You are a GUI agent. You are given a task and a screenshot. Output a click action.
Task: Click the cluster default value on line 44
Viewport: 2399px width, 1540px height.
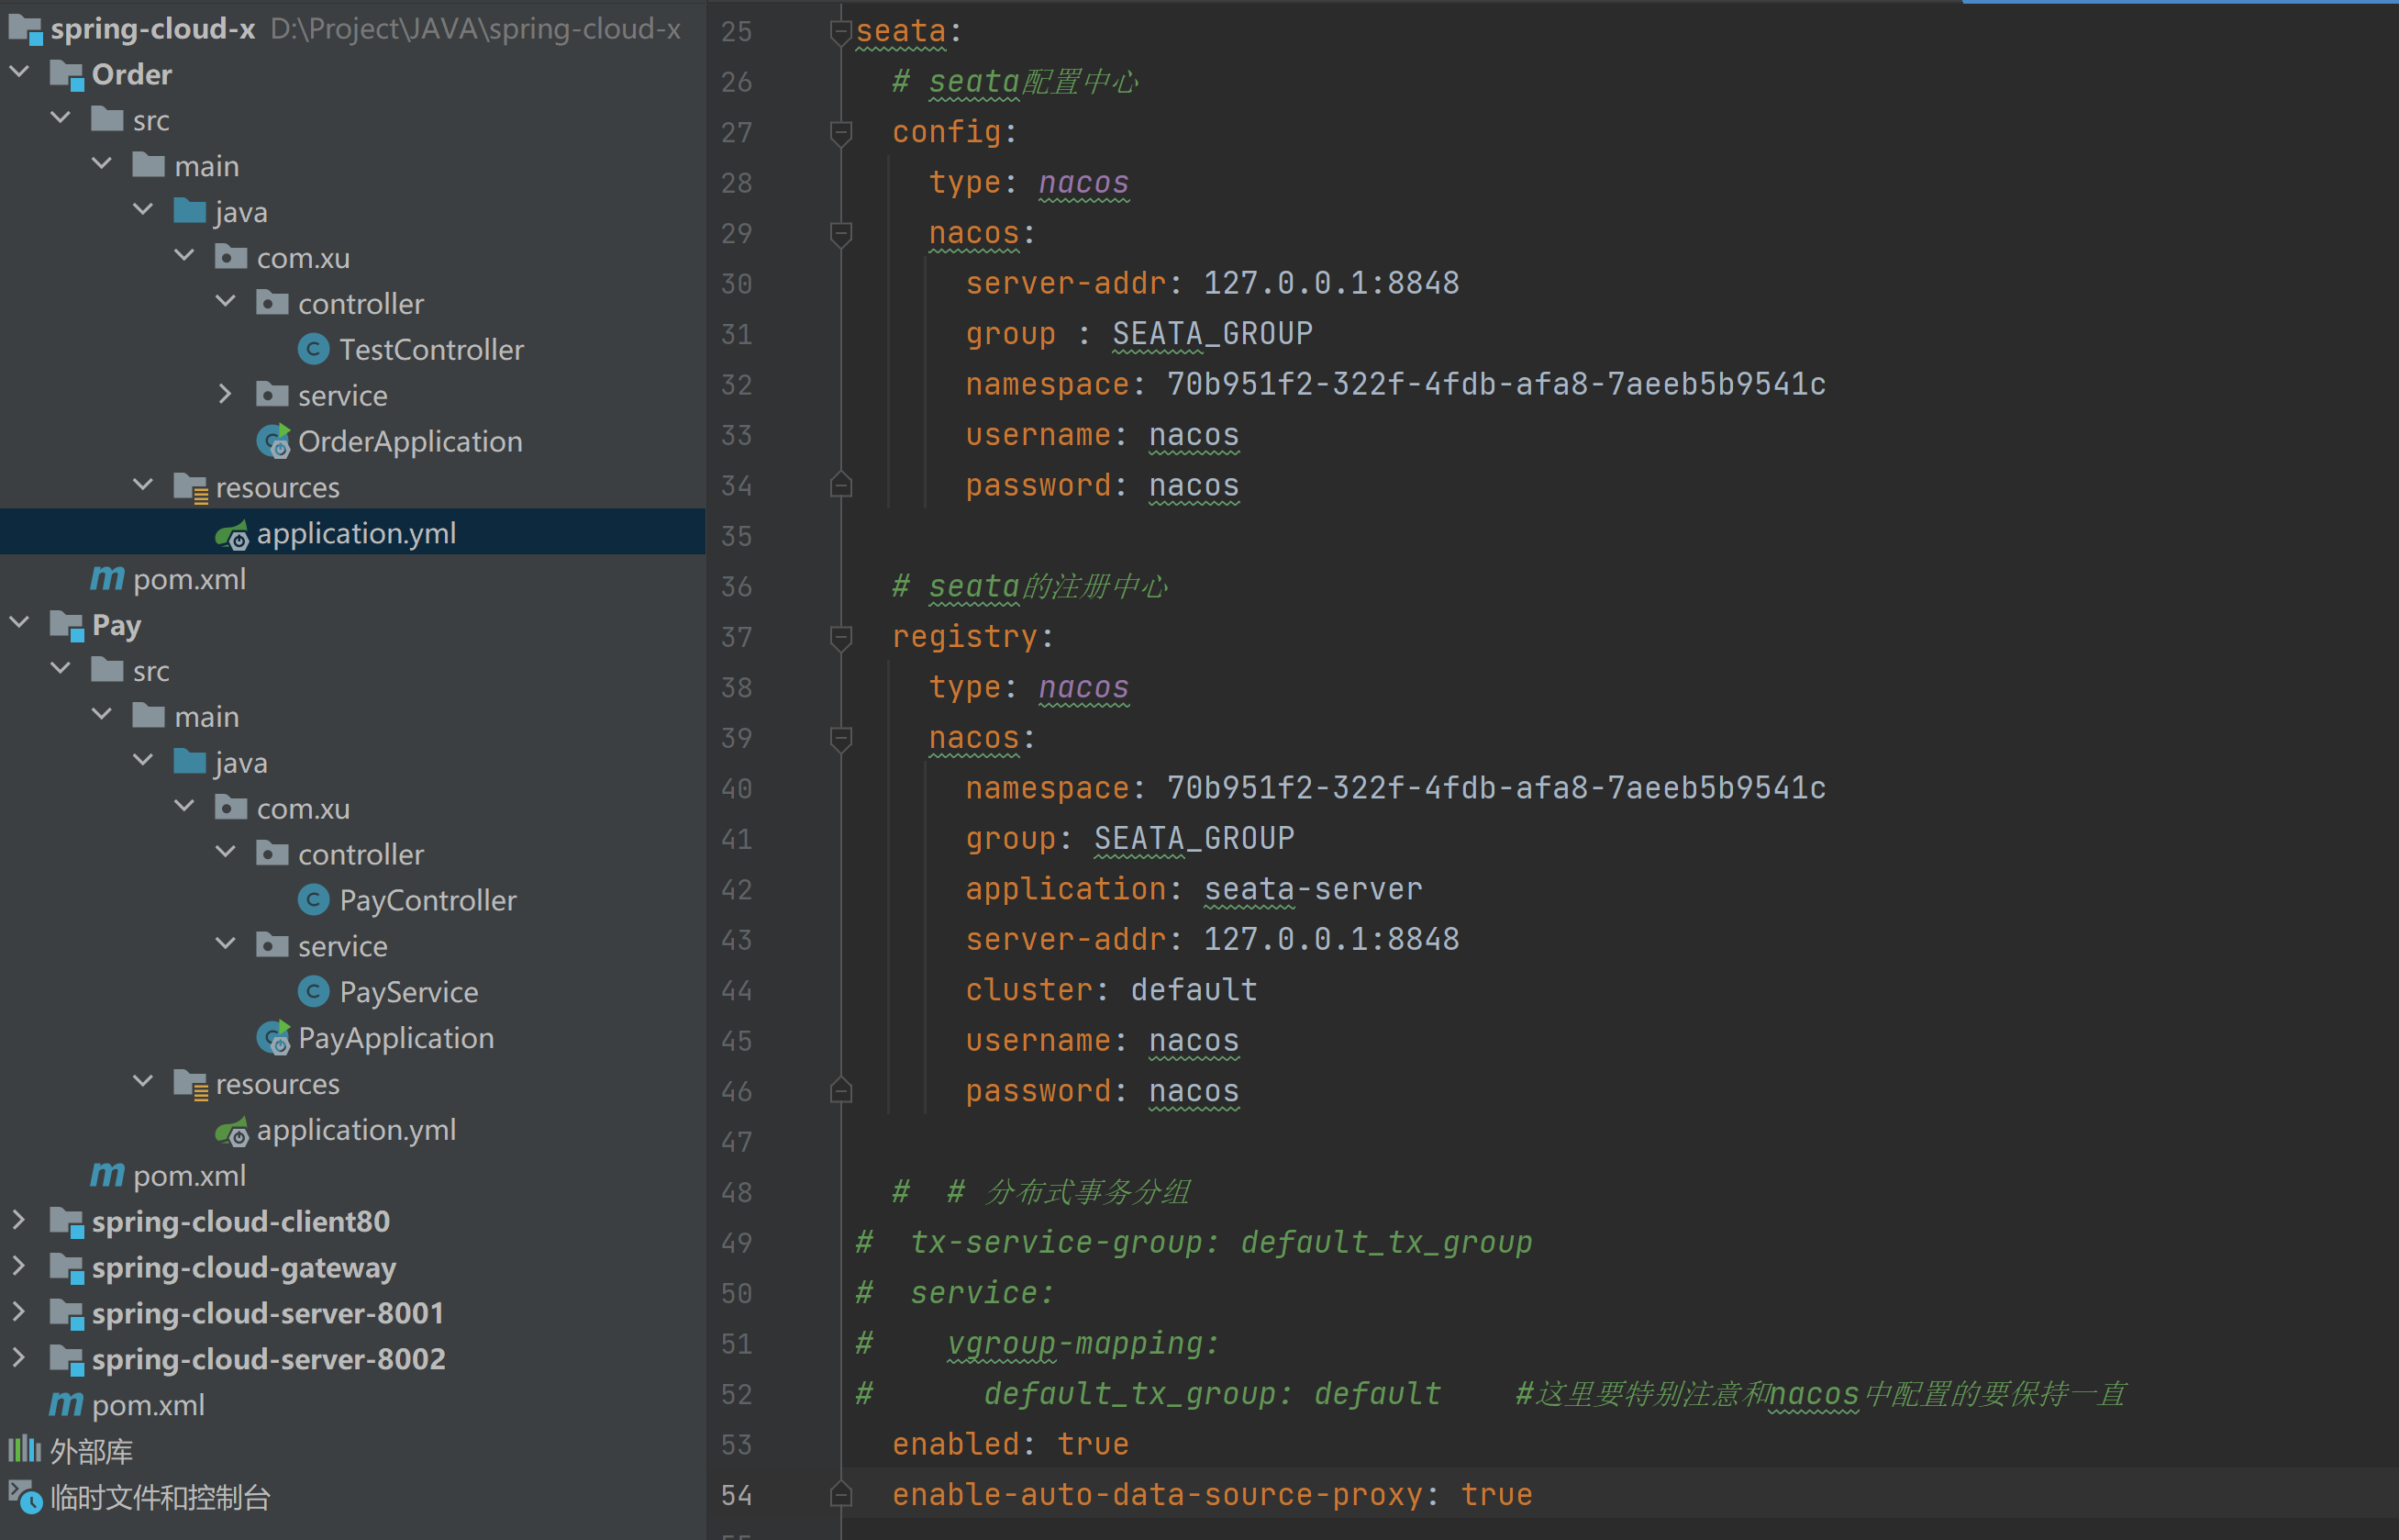pyautogui.click(x=1194, y=991)
